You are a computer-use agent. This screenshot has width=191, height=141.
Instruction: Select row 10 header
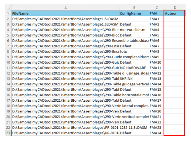8,62
